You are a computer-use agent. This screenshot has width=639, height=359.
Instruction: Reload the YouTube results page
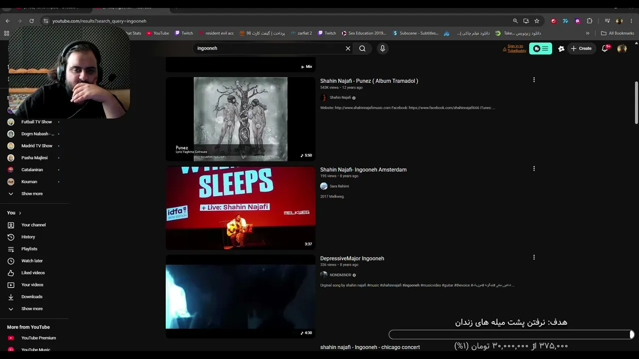tap(31, 21)
